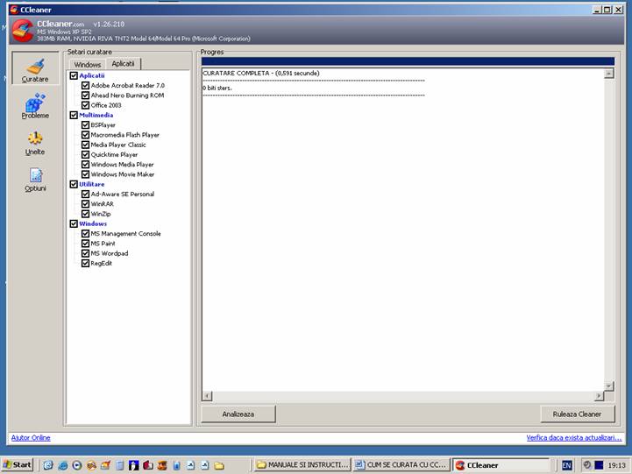The height and width of the screenshot is (474, 632).
Task: Open the Ajutor Online link
Action: coord(31,437)
